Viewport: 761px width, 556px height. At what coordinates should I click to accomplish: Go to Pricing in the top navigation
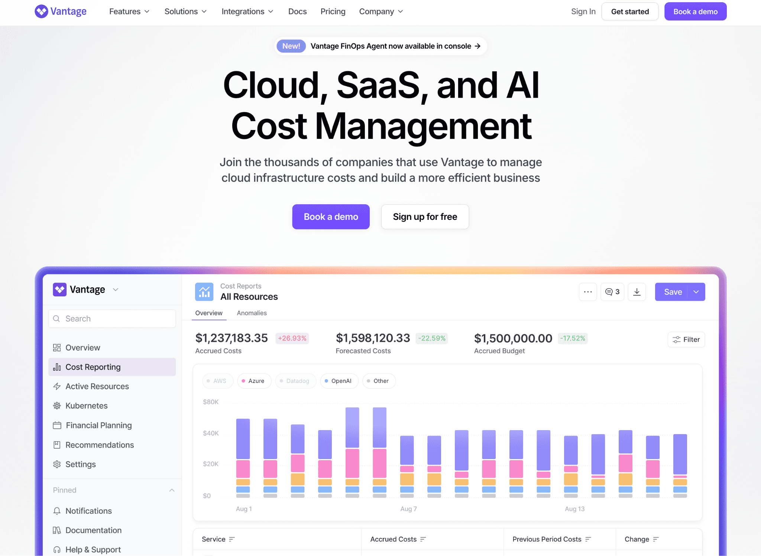(x=333, y=12)
